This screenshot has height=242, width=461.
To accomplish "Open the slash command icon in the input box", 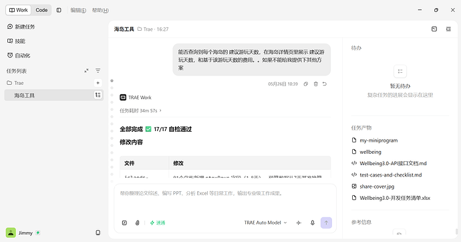I will point(124,223).
